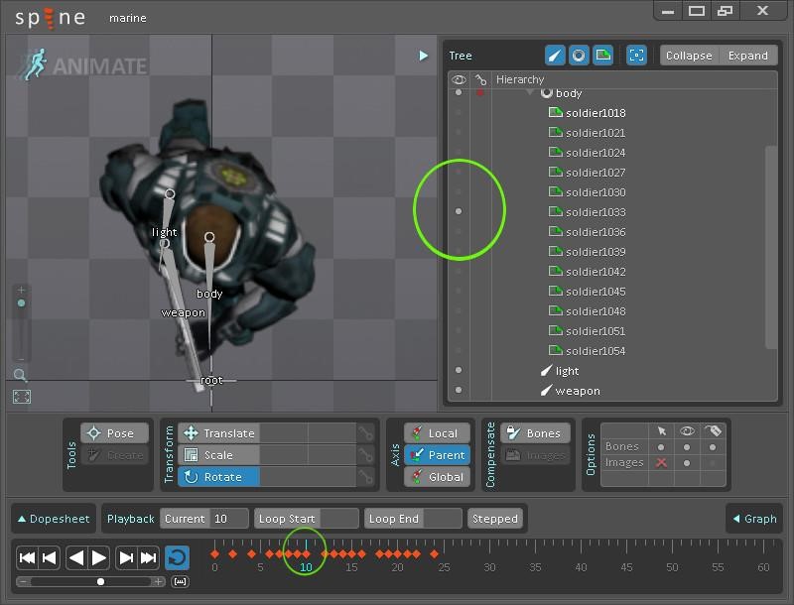Open the Spine logo main menu

50,17
